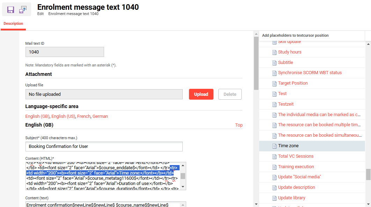Insert the Synchronise SCORM WBT status placeholder
This screenshot has width=371, height=207.
310,73
